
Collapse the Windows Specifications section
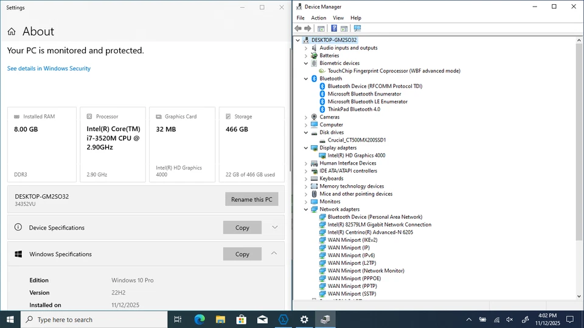(274, 253)
